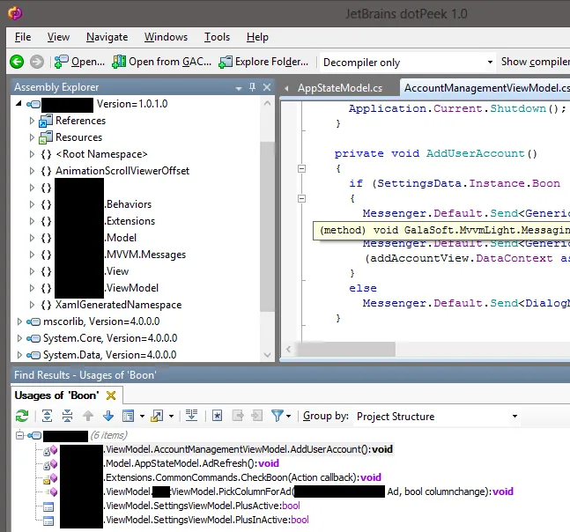This screenshot has height=532, width=570.
Task: Open the Navigate menu
Action: pos(107,37)
